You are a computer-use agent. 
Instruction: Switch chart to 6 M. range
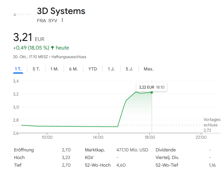[73, 69]
